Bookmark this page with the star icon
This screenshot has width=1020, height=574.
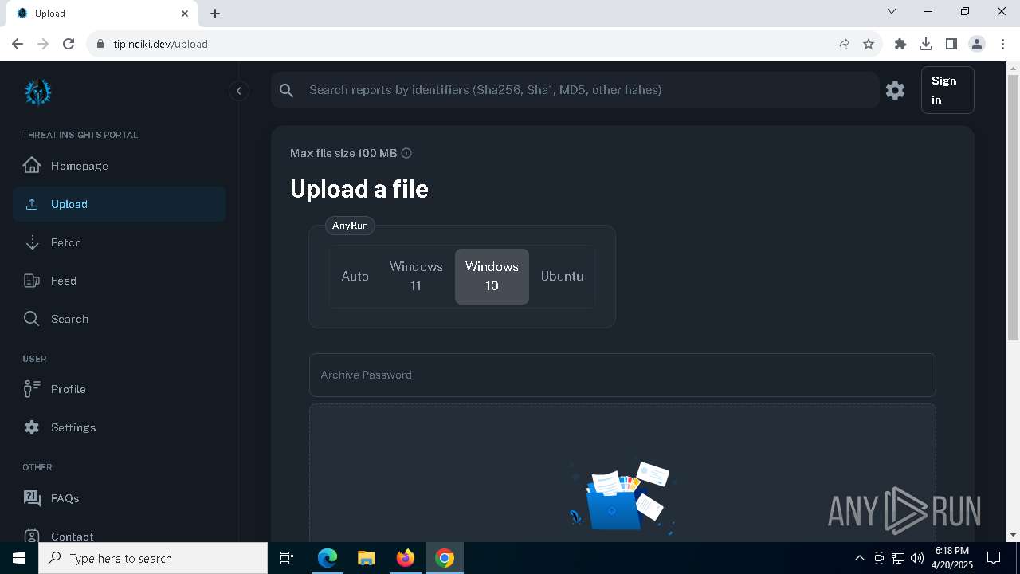point(869,44)
